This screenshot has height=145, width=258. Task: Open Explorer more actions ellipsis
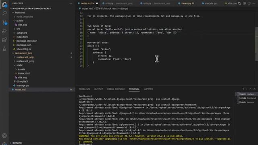click(71, 3)
